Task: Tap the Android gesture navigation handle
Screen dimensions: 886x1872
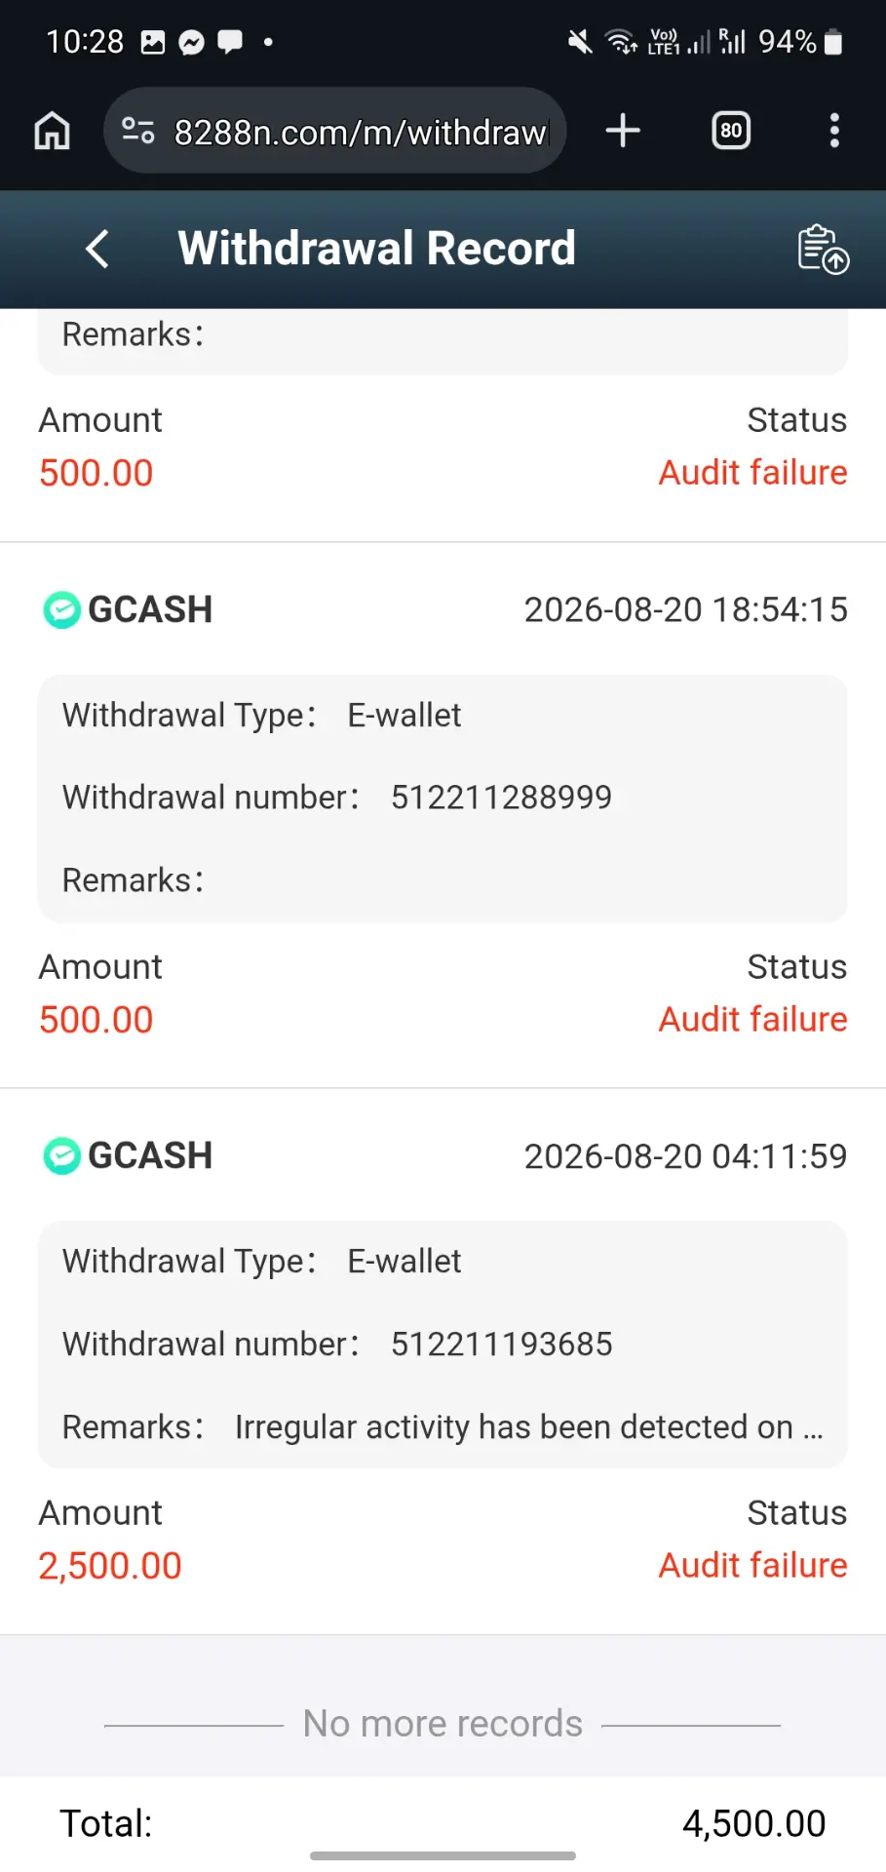Action: pos(443,1855)
